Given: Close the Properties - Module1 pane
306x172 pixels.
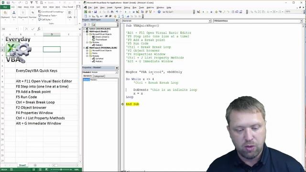Looking at the screenshot, I should [117, 67].
